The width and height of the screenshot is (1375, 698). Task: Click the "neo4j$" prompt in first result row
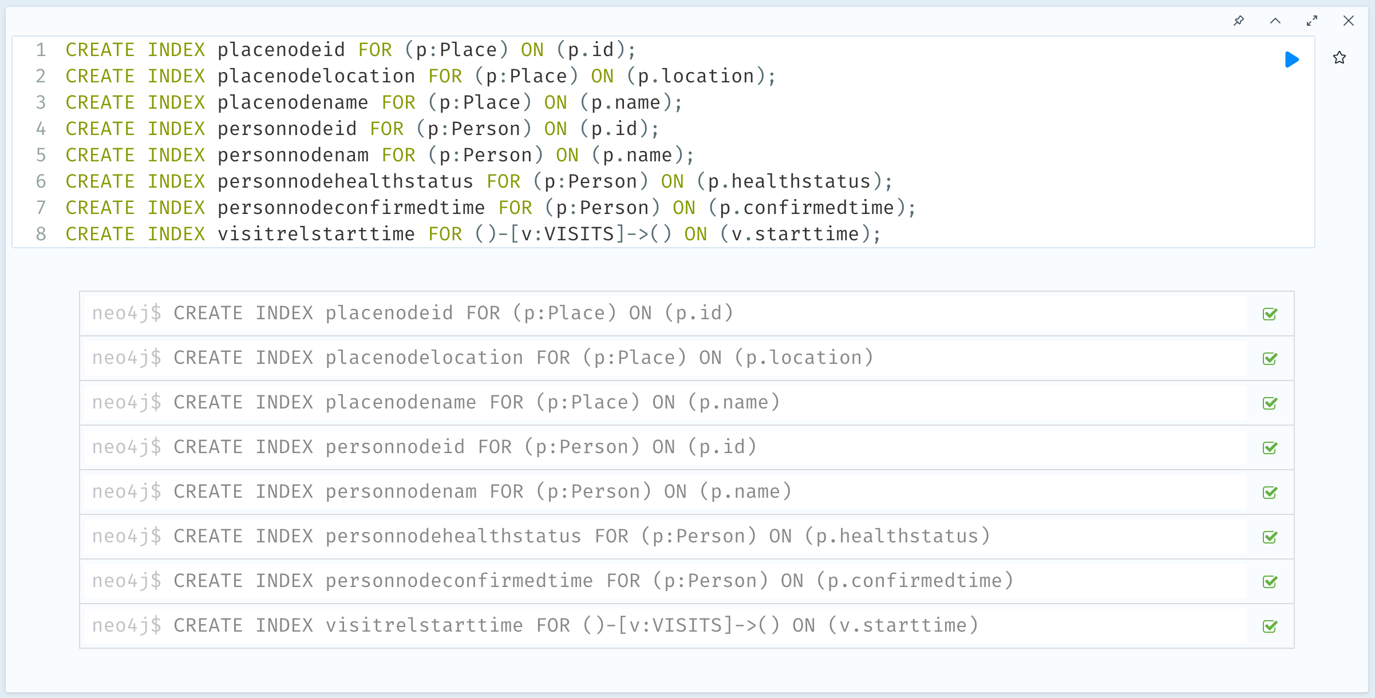pos(127,314)
